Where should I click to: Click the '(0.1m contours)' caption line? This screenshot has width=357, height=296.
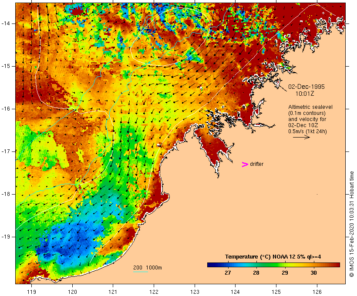[307, 113]
